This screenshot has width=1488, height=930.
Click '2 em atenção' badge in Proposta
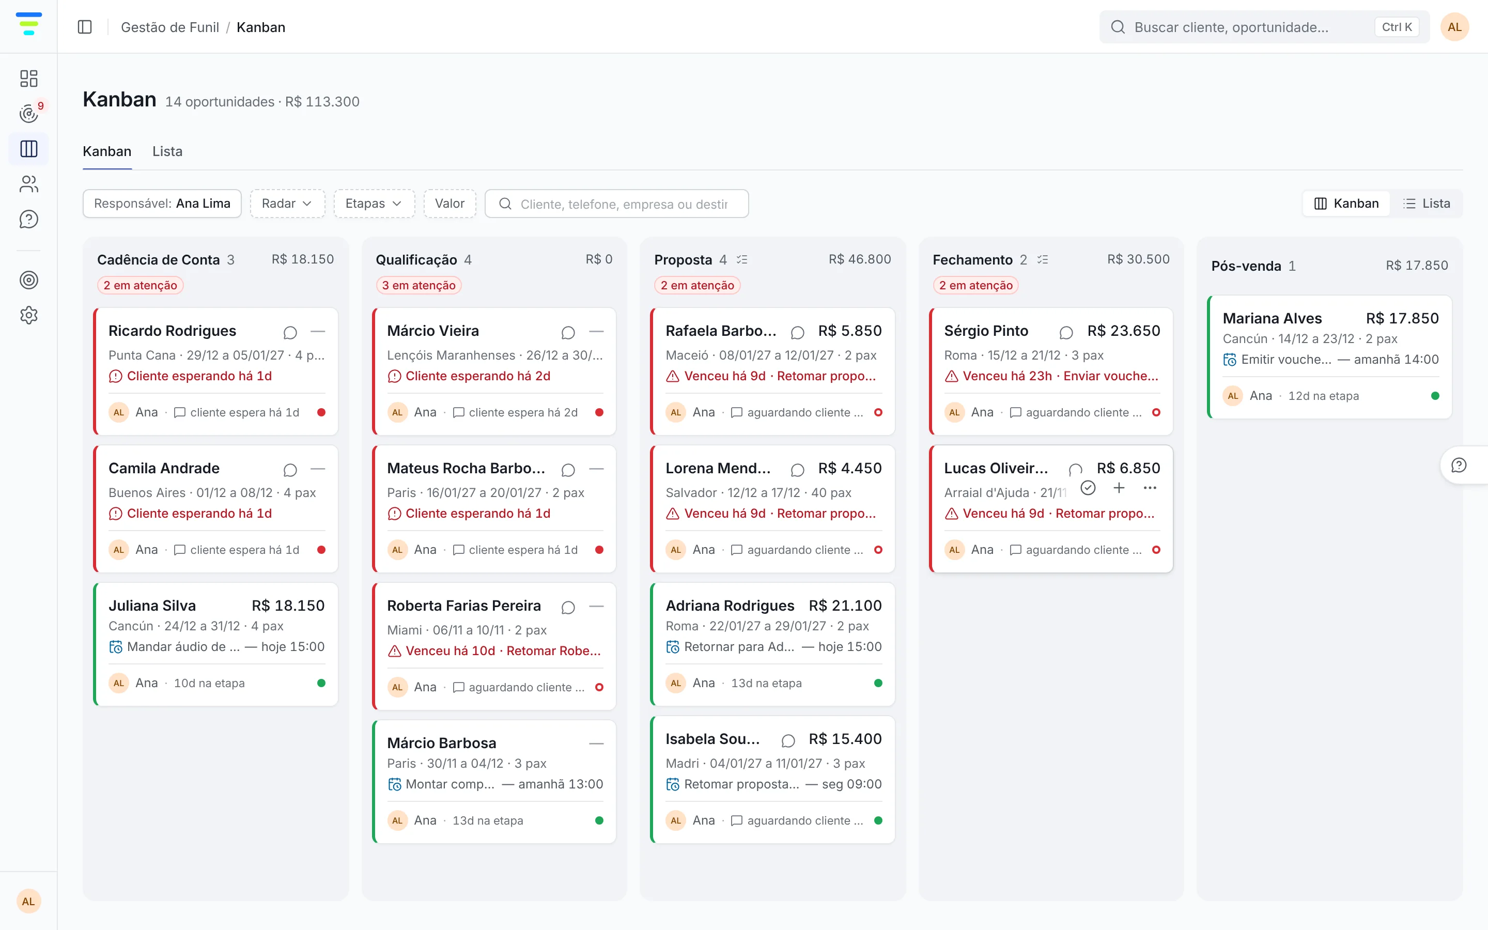698,285
